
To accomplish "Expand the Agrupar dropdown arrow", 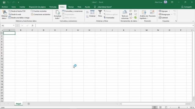I will pyautogui.click(x=169, y=11).
